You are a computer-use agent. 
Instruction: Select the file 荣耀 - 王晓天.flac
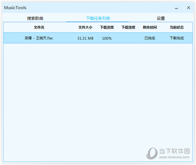point(39,38)
